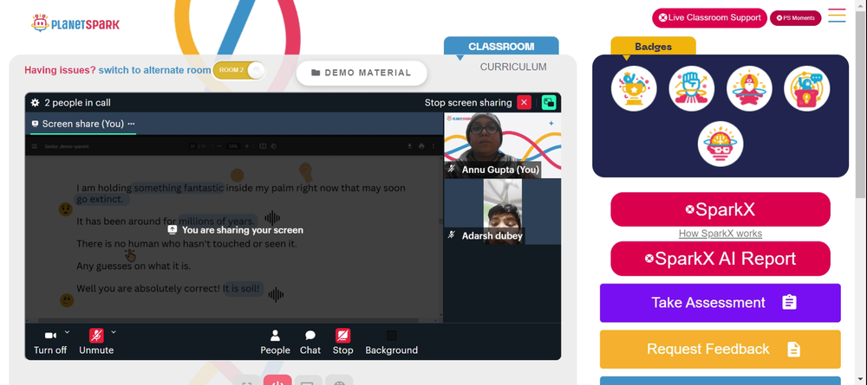The image size is (867, 385).
Task: Click switch to alternate room link
Action: point(155,71)
